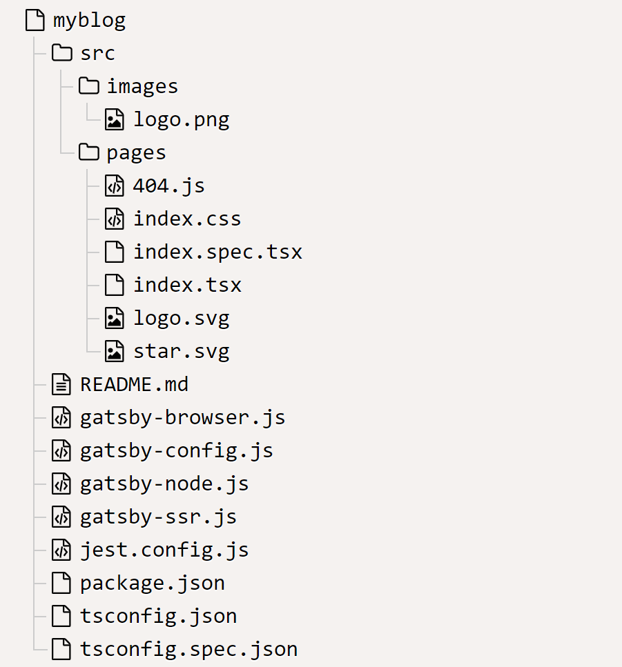
Task: Open the index.spec.tsx file
Action: point(217,252)
